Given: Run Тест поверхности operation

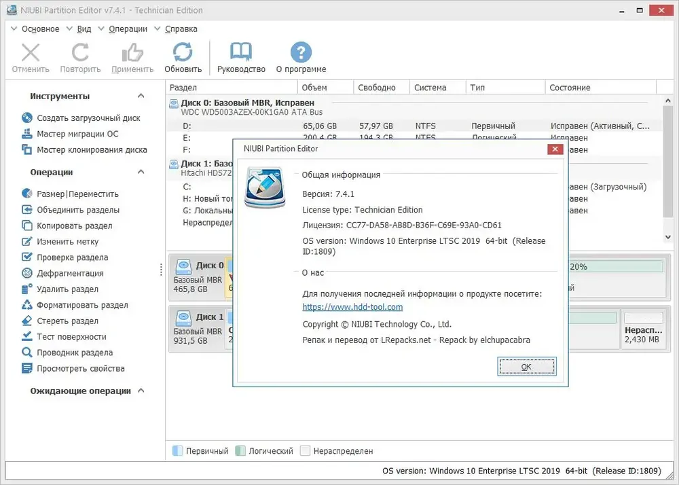Looking at the screenshot, I should click(64, 337).
